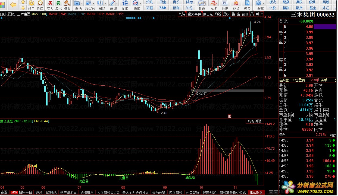
Task: Click the jump-to-end arrow on chart toolbar
Action: coord(257,14)
